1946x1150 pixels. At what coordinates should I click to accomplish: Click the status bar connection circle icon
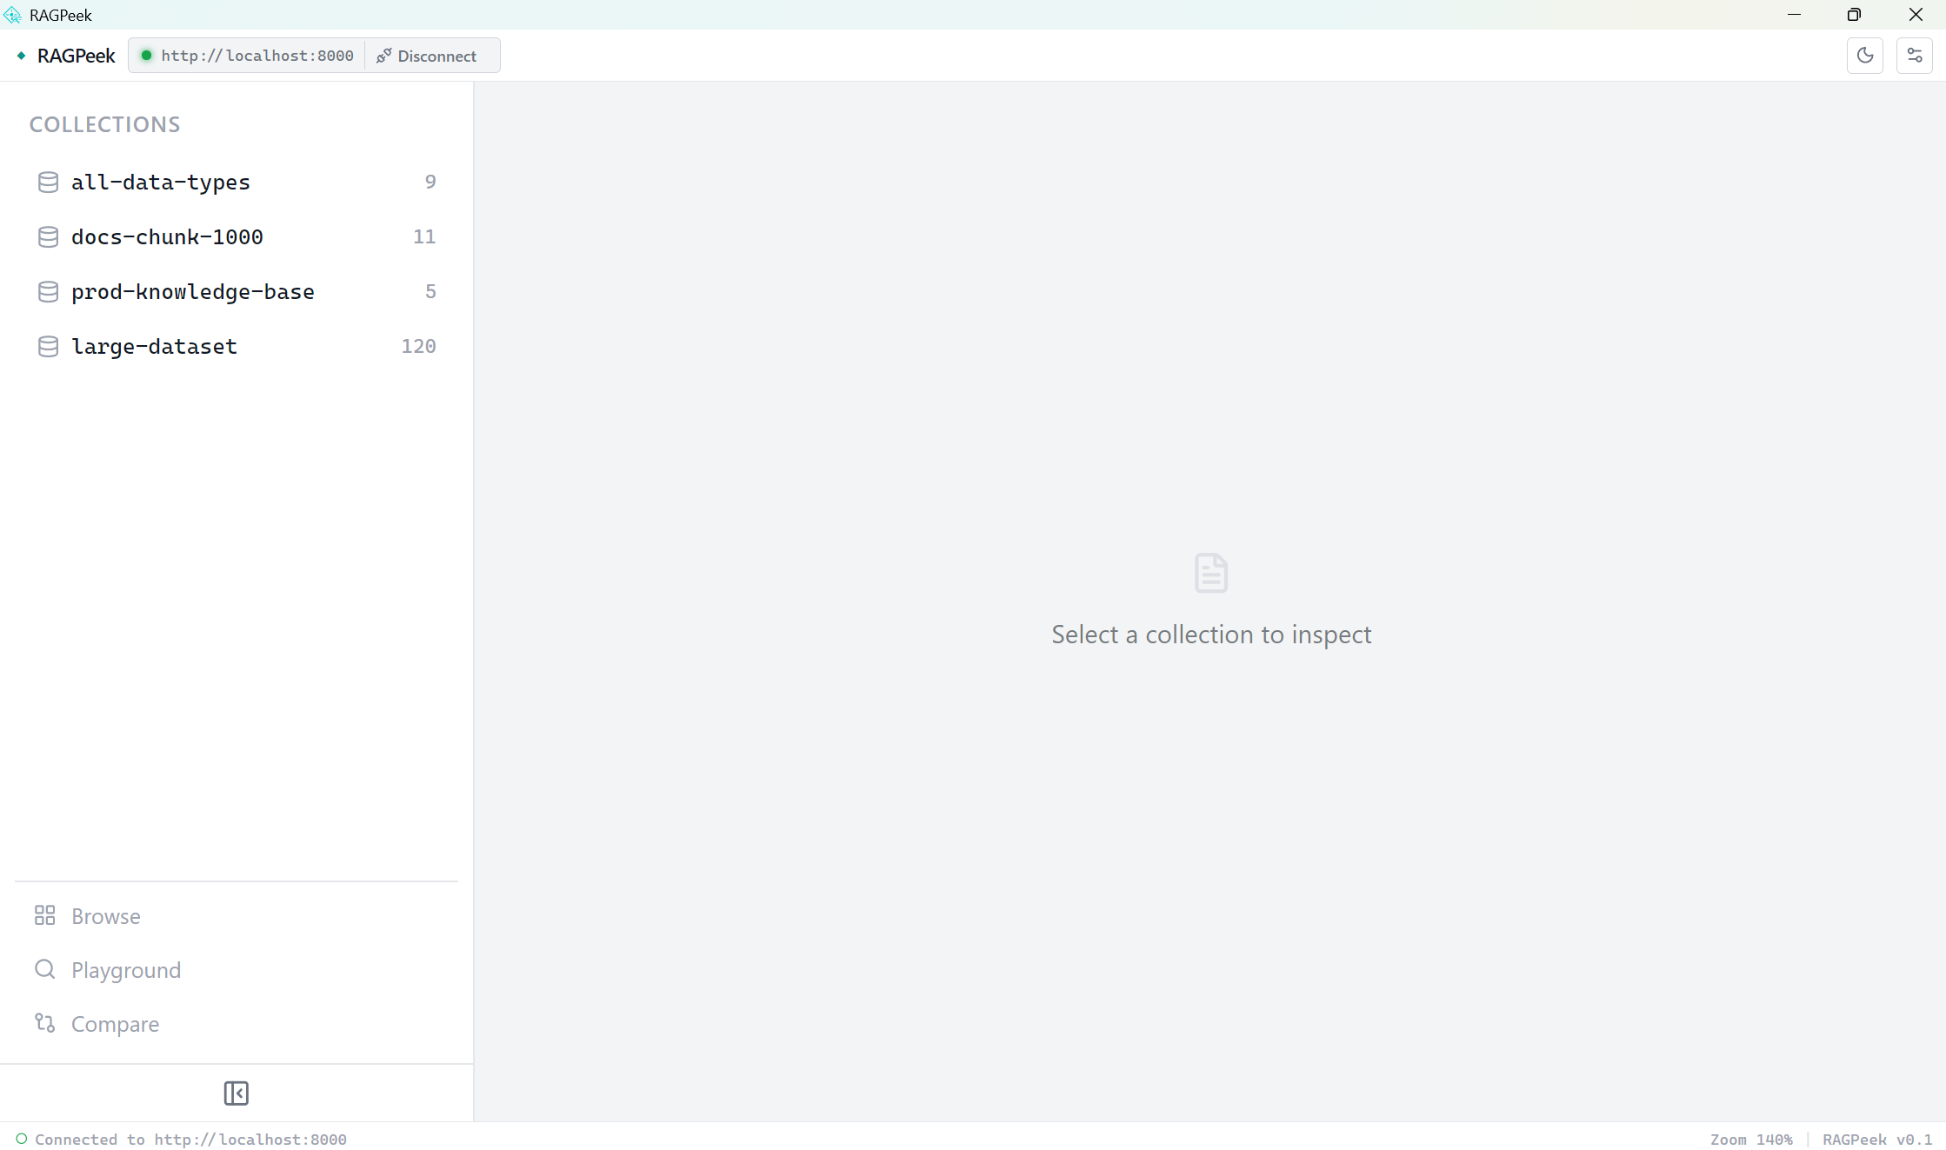click(x=22, y=1139)
